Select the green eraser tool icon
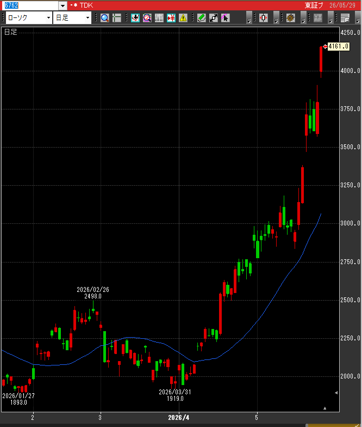 tap(201, 18)
